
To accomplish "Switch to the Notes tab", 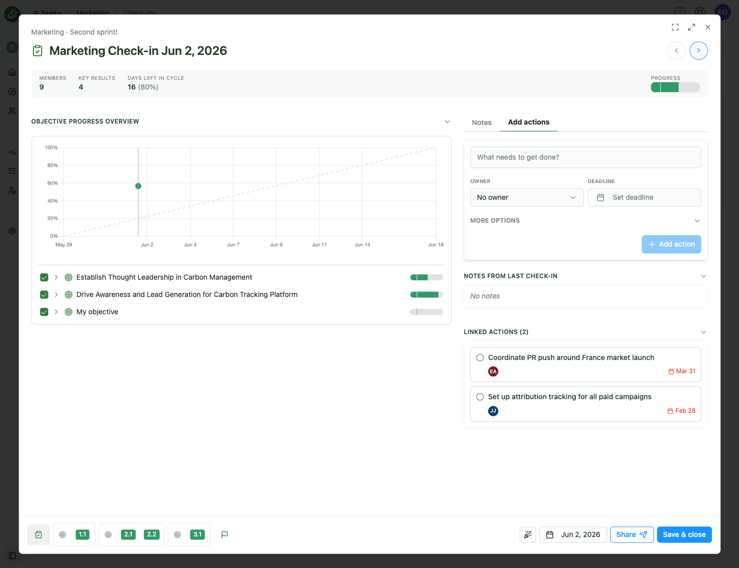I will [x=482, y=123].
